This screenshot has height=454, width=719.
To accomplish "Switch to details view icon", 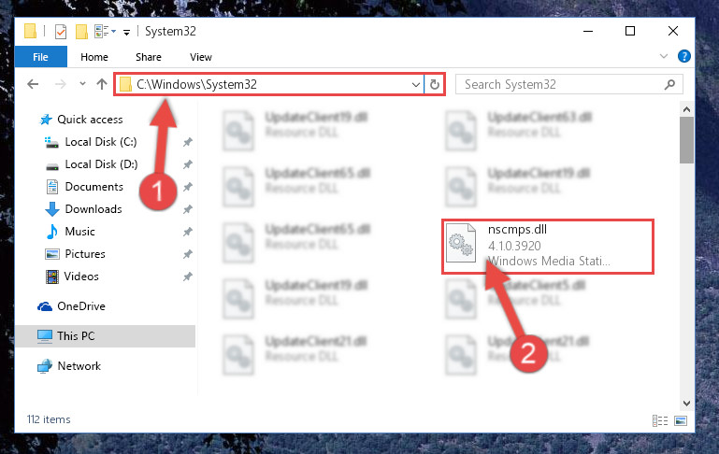I will 660,420.
